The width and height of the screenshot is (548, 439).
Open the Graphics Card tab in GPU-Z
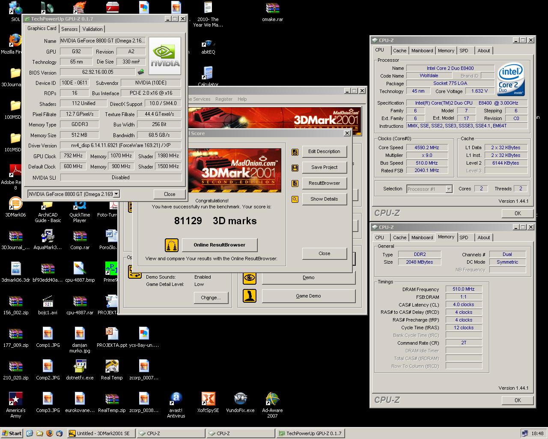(x=42, y=28)
